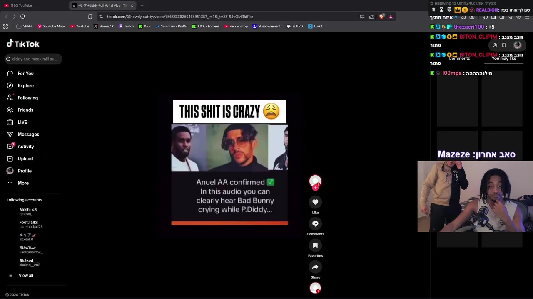
Task: Click the browser forward arrow
Action: click(14, 17)
